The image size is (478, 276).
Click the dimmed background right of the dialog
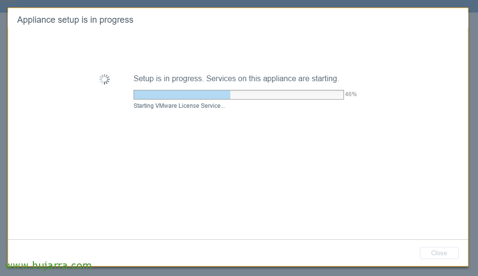click(x=473, y=137)
